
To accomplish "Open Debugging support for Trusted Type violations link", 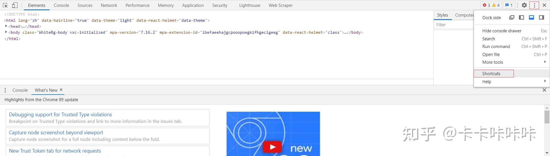I will click(60, 115).
